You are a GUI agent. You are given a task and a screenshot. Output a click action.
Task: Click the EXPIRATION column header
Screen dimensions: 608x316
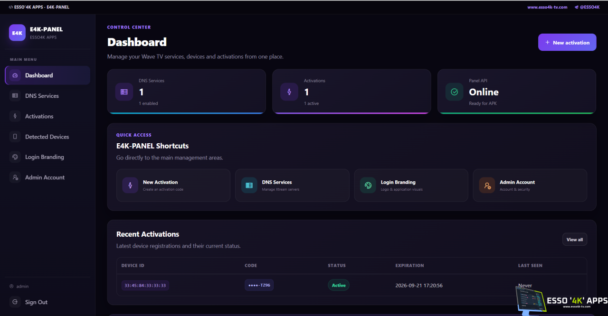coord(409,266)
